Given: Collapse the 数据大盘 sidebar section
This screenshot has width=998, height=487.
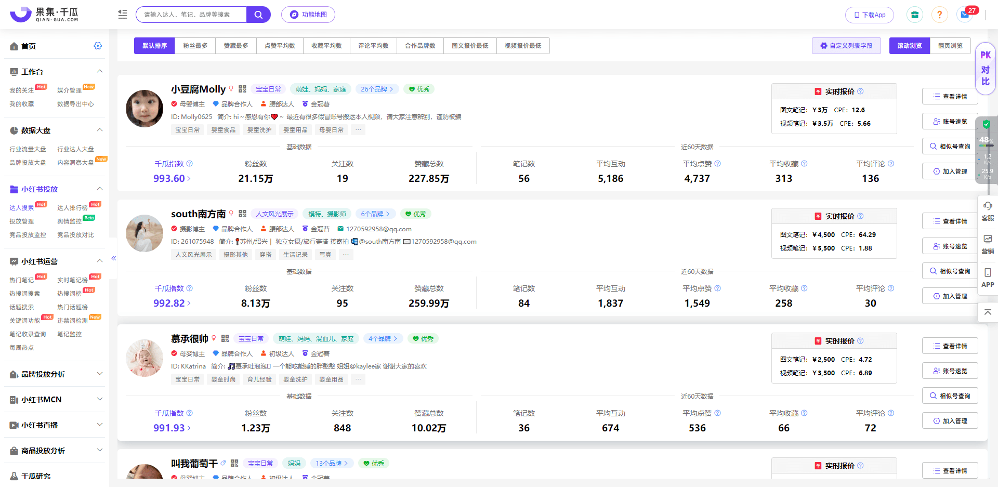Looking at the screenshot, I should [x=100, y=130].
